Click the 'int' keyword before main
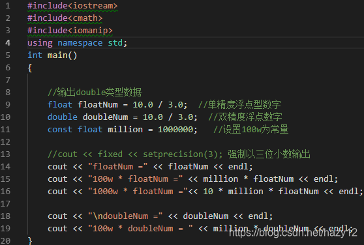This screenshot has height=245, width=364. point(35,55)
